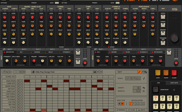Toggle the Strips view switch
The width and height of the screenshot is (182, 112).
pyautogui.click(x=163, y=25)
